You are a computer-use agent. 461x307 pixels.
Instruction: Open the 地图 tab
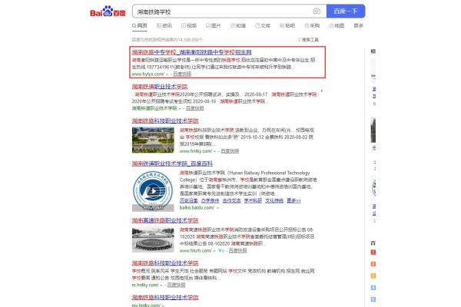pos(337,25)
